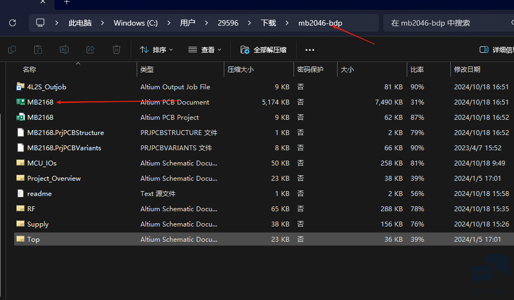Sort by 名称 column header
Image resolution: width=514 pixels, height=300 pixels.
[29, 70]
